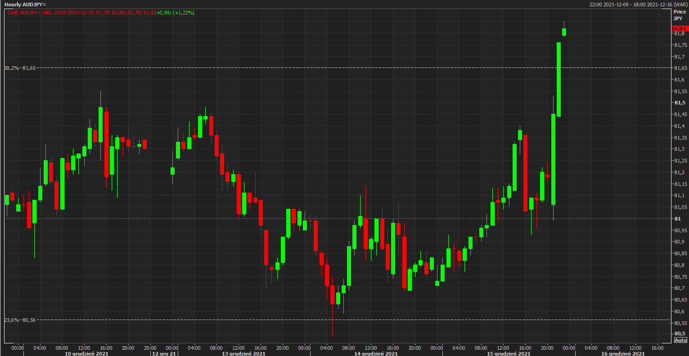Click the Auto scale button
The height and width of the screenshot is (356, 689).
[680, 340]
